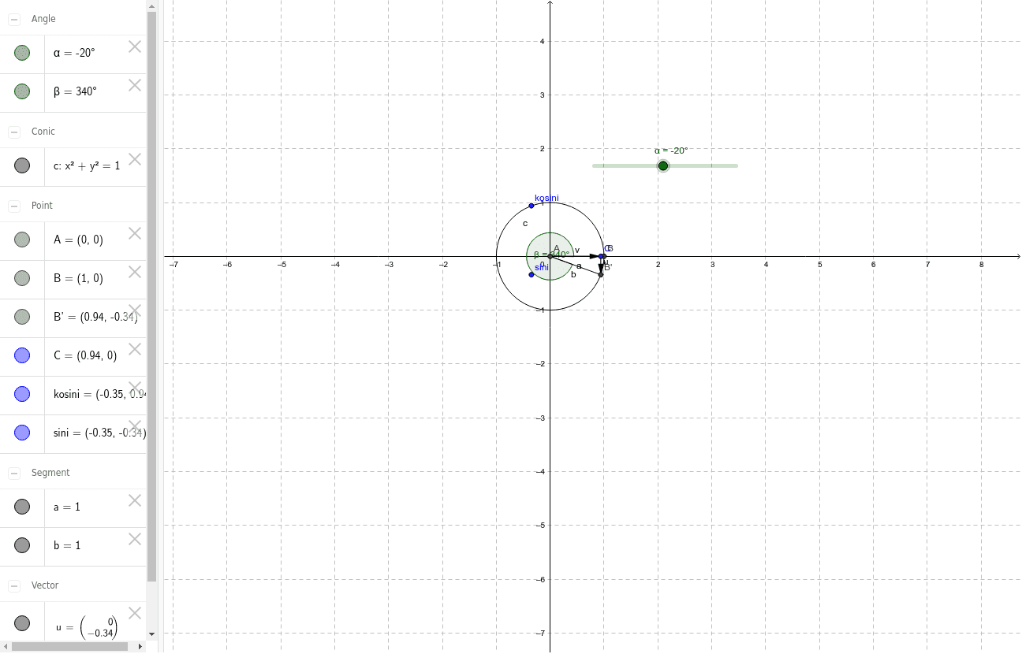Delete the kosini point entry
The height and width of the screenshot is (654, 1022).
pos(135,388)
